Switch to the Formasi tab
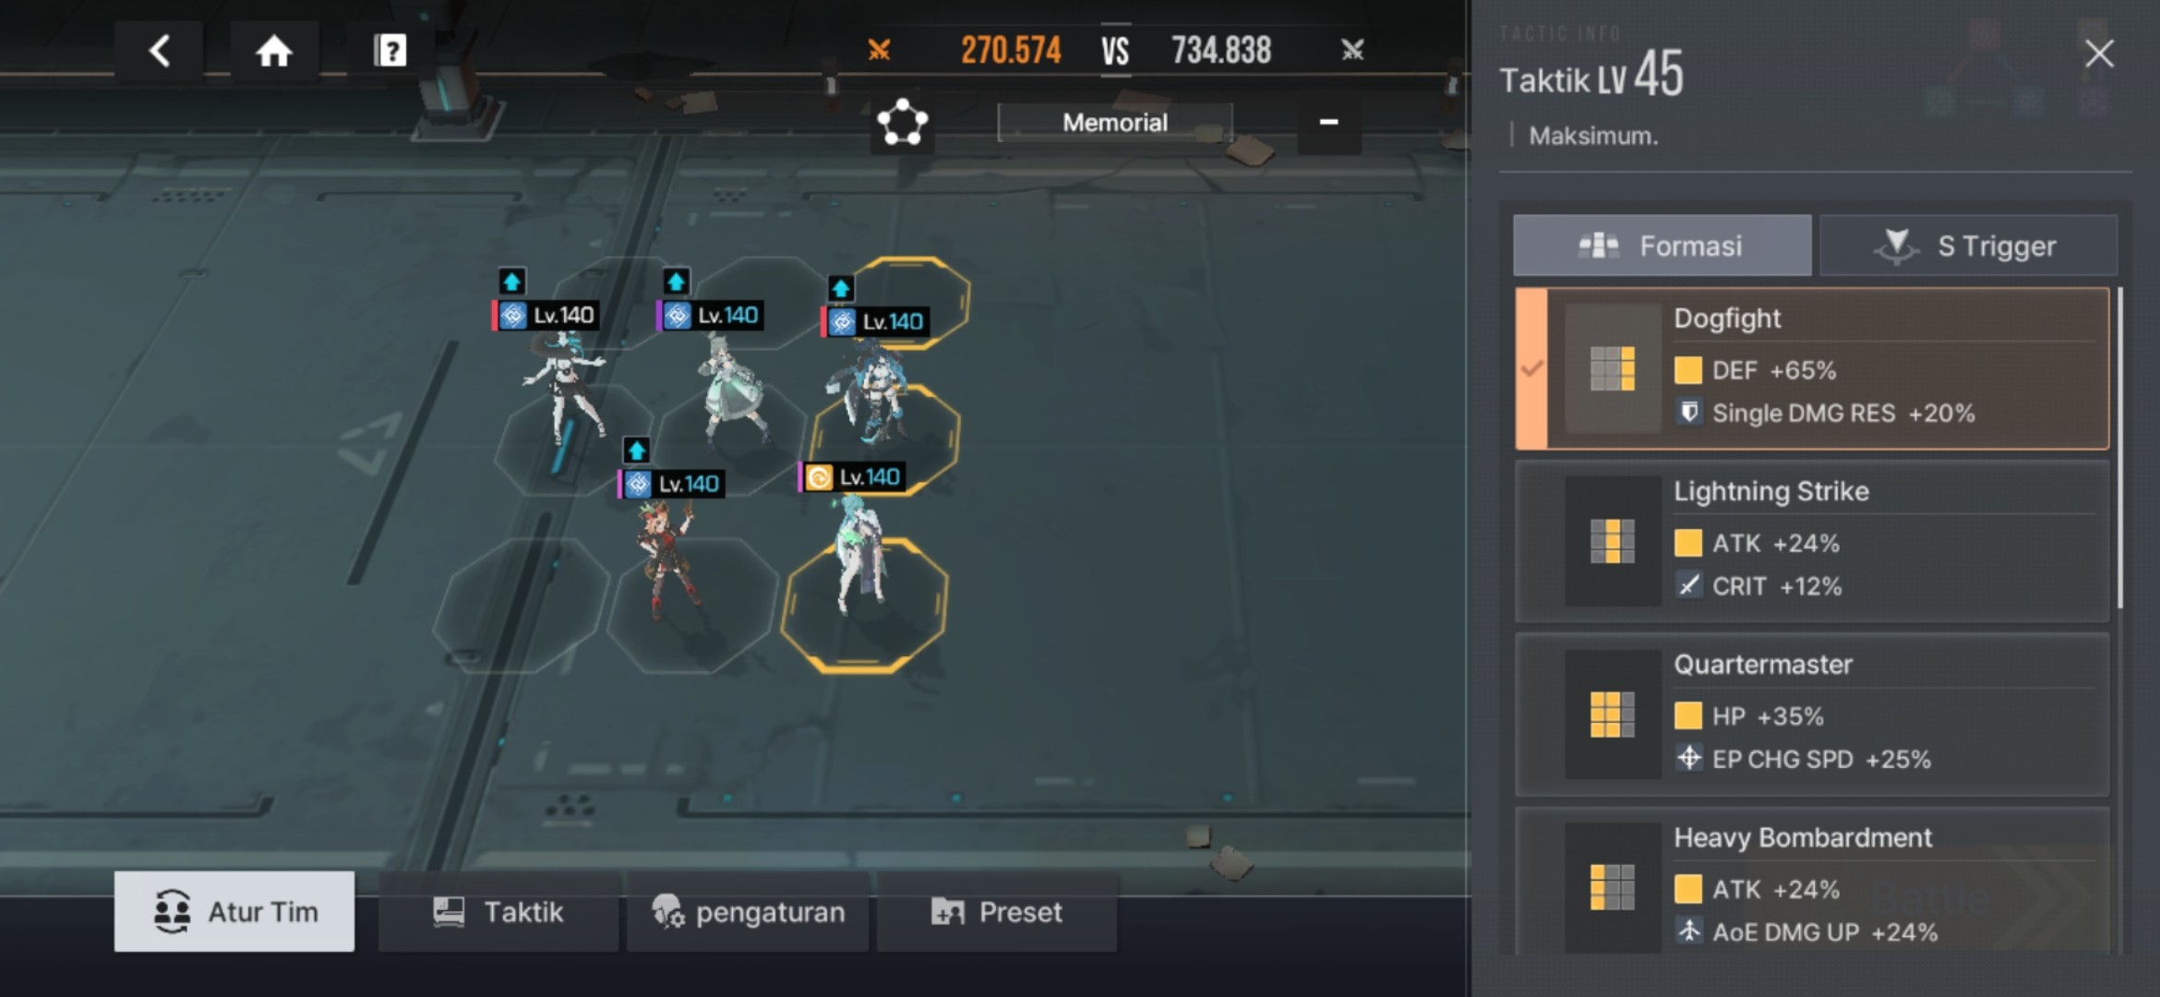 [1662, 246]
